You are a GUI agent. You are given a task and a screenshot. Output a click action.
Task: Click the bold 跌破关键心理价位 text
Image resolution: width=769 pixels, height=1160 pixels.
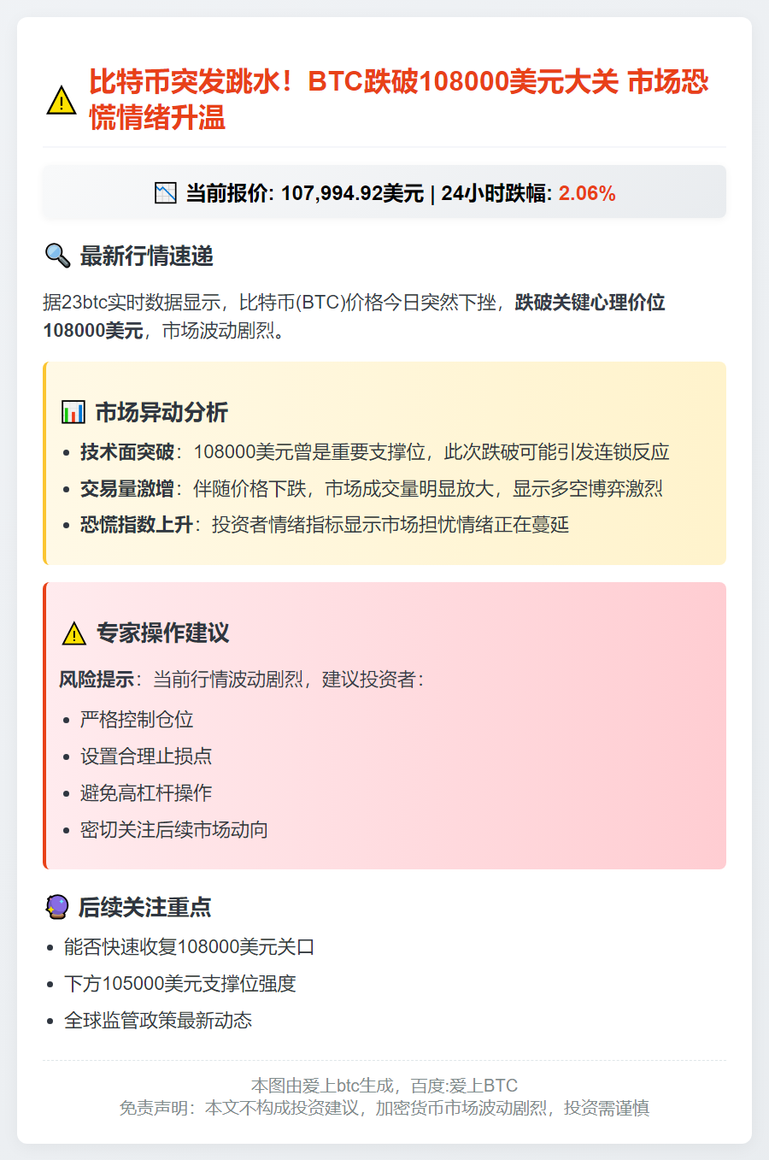click(590, 303)
